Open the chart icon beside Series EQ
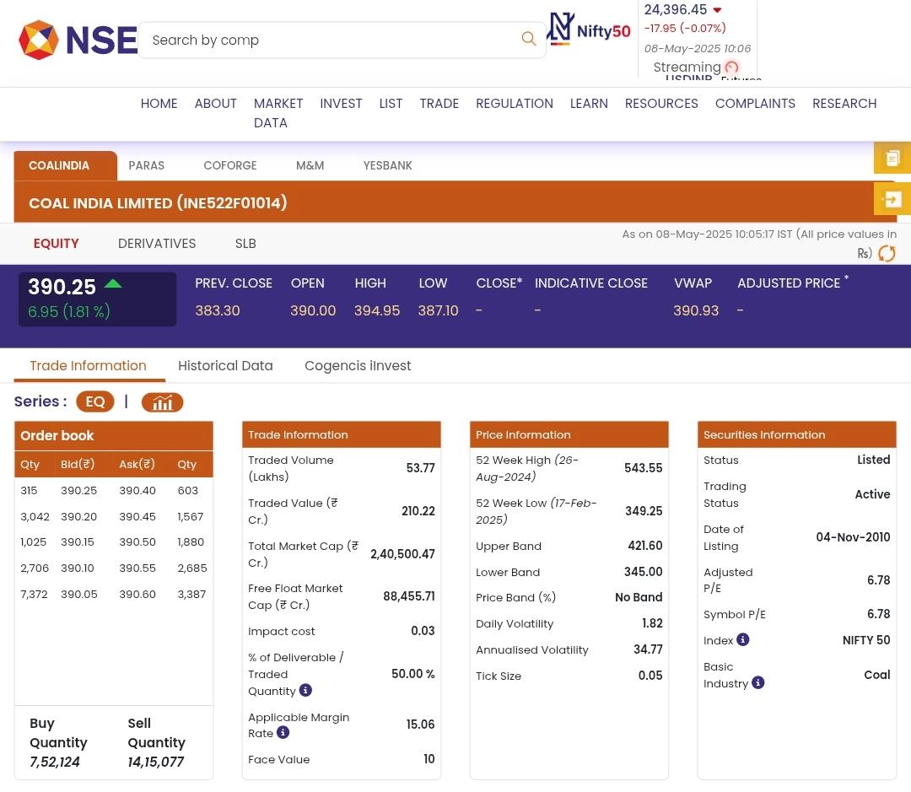 (x=162, y=402)
